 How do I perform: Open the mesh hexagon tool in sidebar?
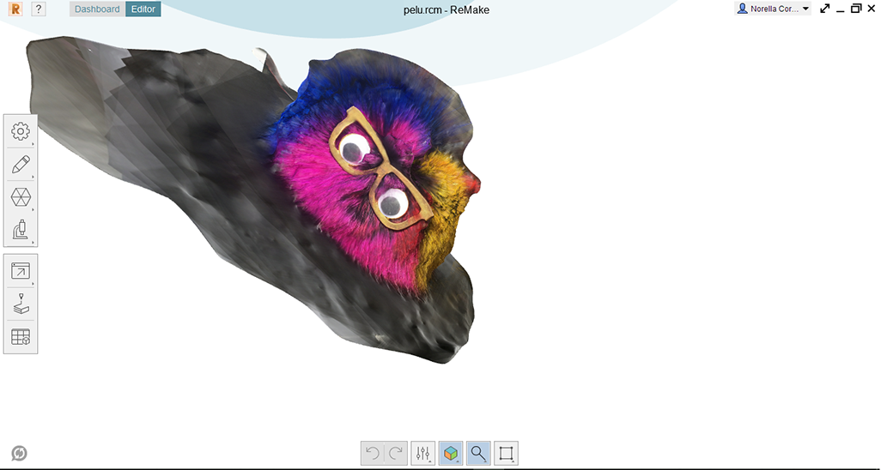pos(21,197)
